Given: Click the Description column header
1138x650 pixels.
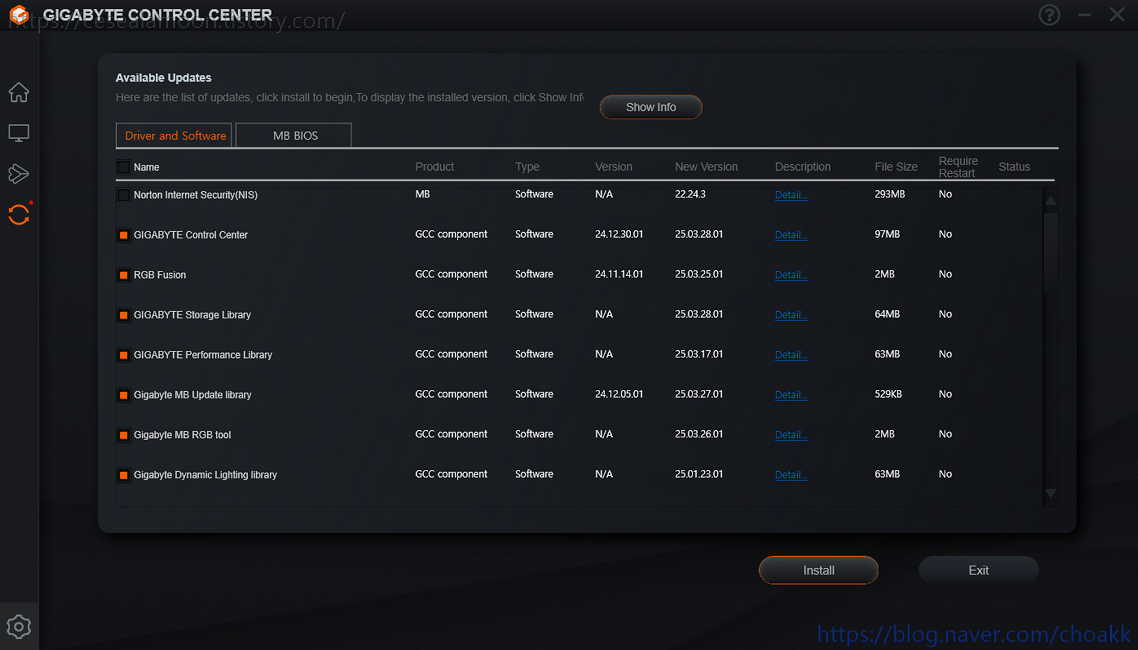Looking at the screenshot, I should [x=803, y=167].
